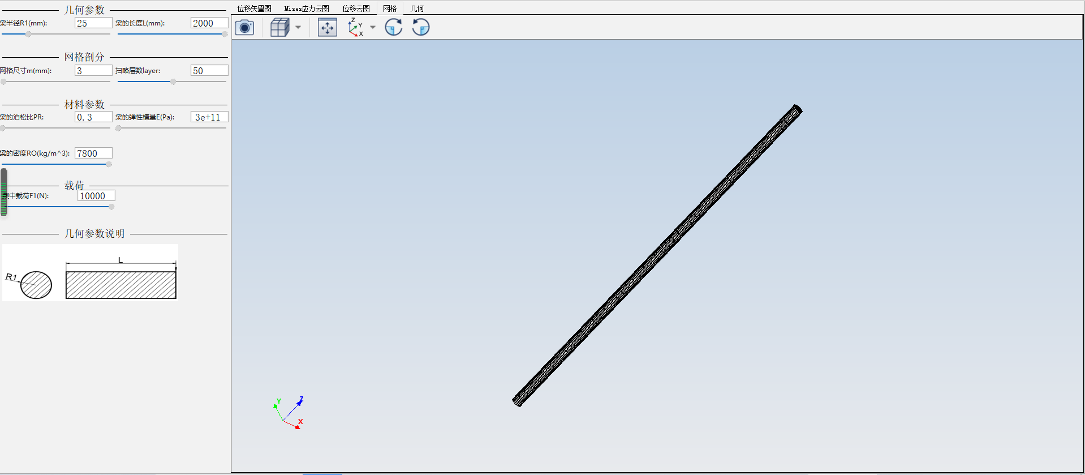Open the view cube dropdown arrow
Screen dimensions: 1085x475
click(298, 27)
